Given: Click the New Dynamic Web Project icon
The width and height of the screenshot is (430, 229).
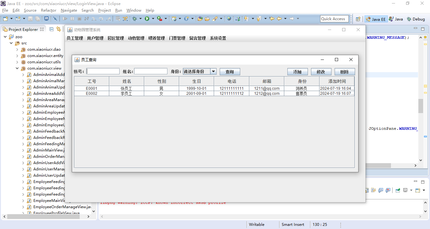Looking at the screenshot, I should 174,19.
